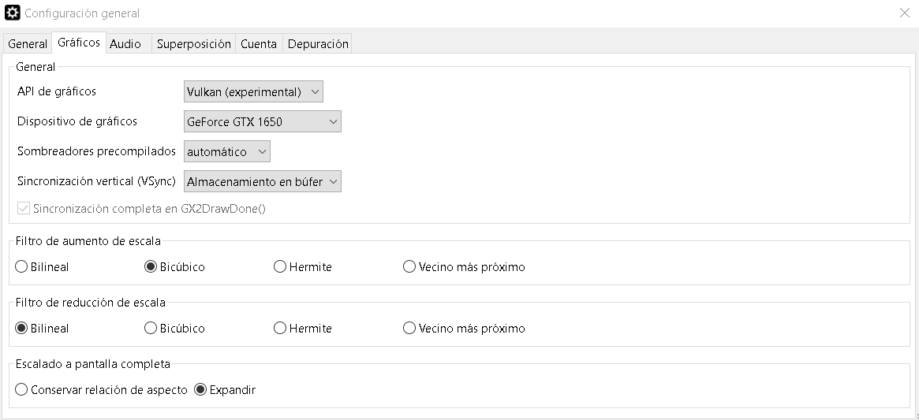Enable Conservar relación de aspecto option
This screenshot has width=919, height=420.
coord(22,390)
